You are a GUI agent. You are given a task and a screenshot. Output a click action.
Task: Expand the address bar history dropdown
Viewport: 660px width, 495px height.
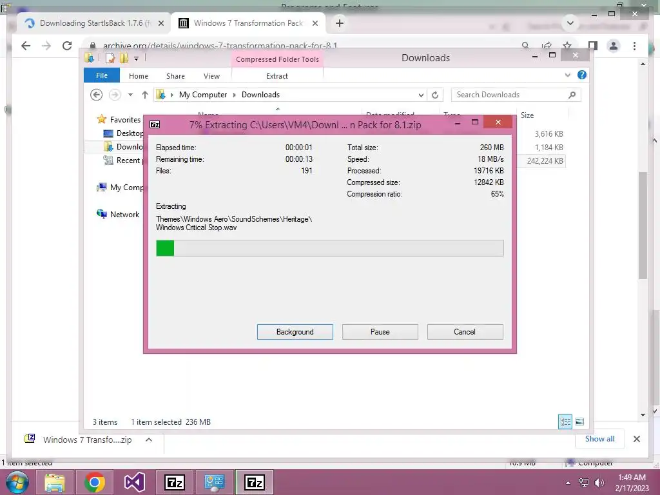(420, 95)
